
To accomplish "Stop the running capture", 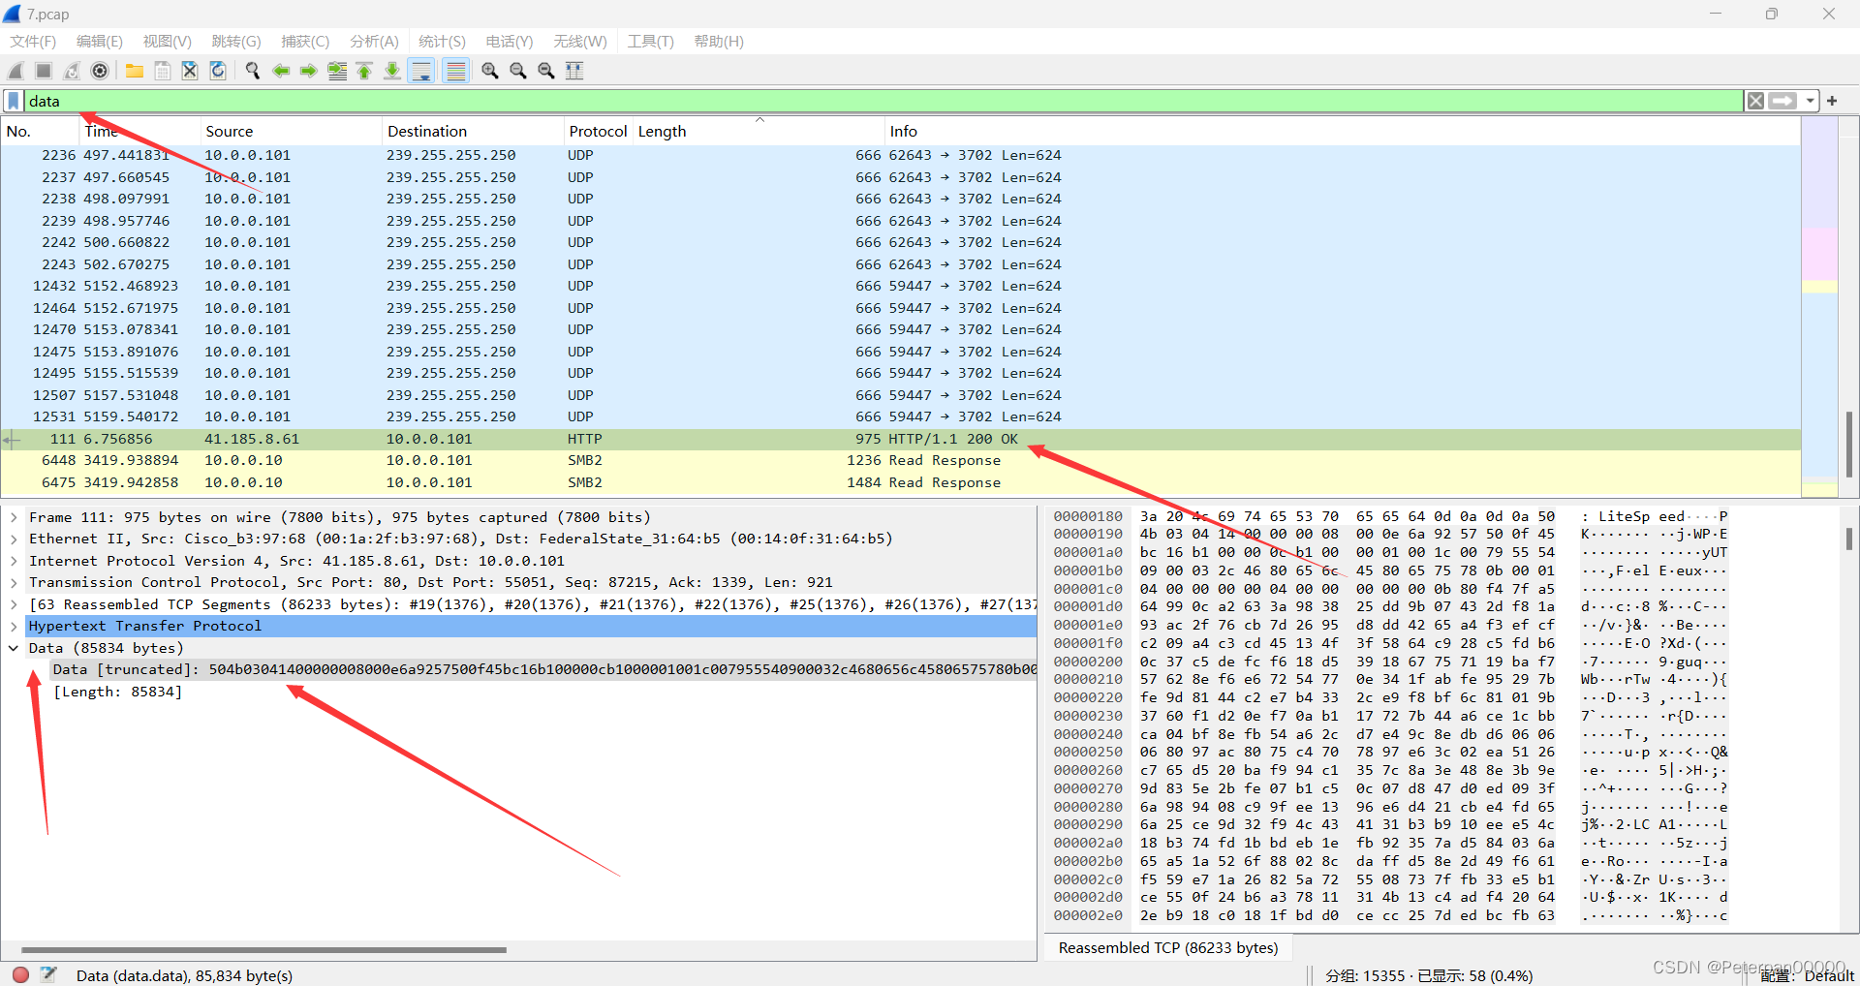I will pos(44,71).
